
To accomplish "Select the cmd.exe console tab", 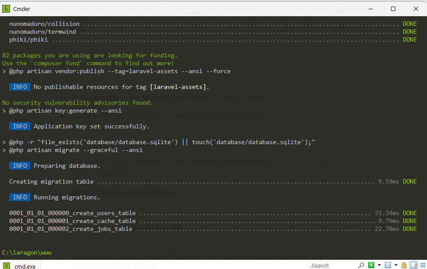I will (25, 265).
